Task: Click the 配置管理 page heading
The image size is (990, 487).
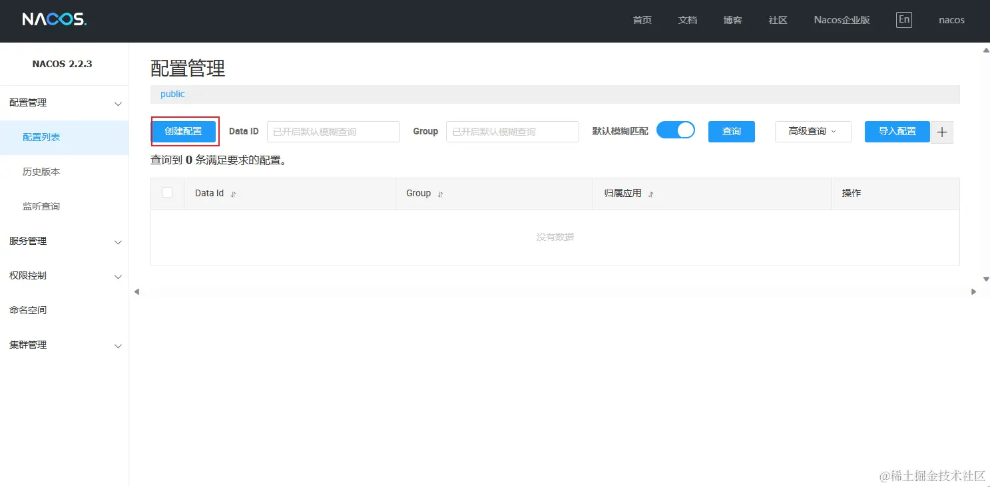Action: (188, 69)
